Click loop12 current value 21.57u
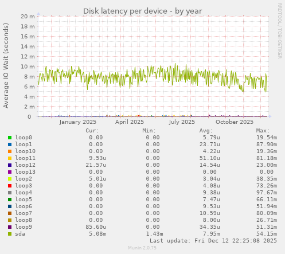 coord(96,165)
